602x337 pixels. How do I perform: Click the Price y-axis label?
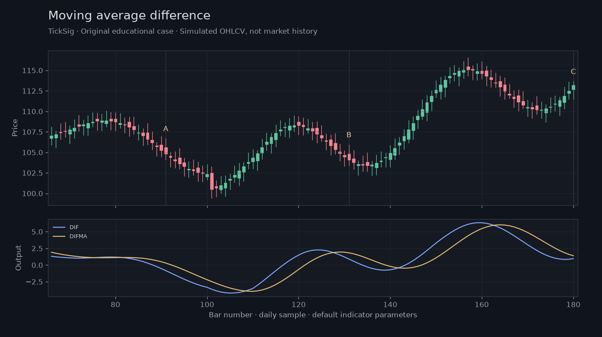pos(15,128)
